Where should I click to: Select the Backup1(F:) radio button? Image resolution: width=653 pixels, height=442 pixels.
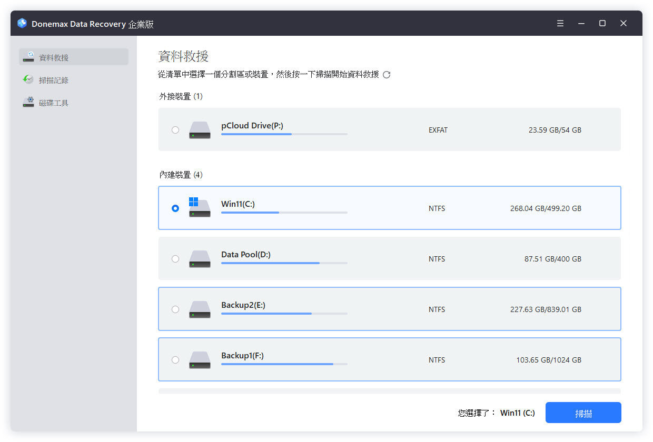(175, 360)
